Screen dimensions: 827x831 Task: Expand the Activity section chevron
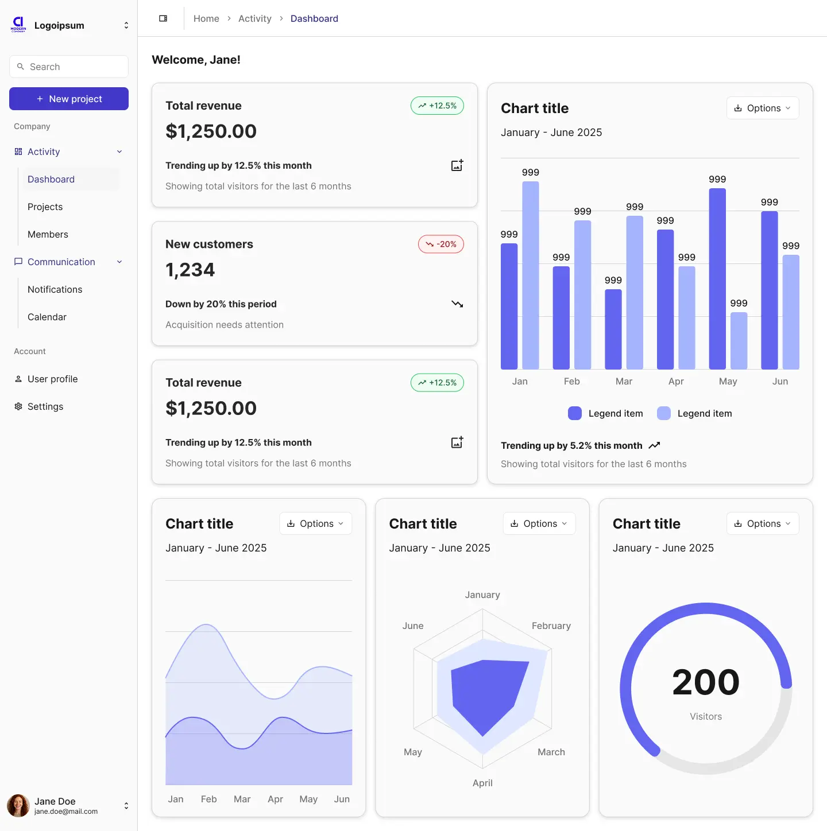pyautogui.click(x=119, y=151)
